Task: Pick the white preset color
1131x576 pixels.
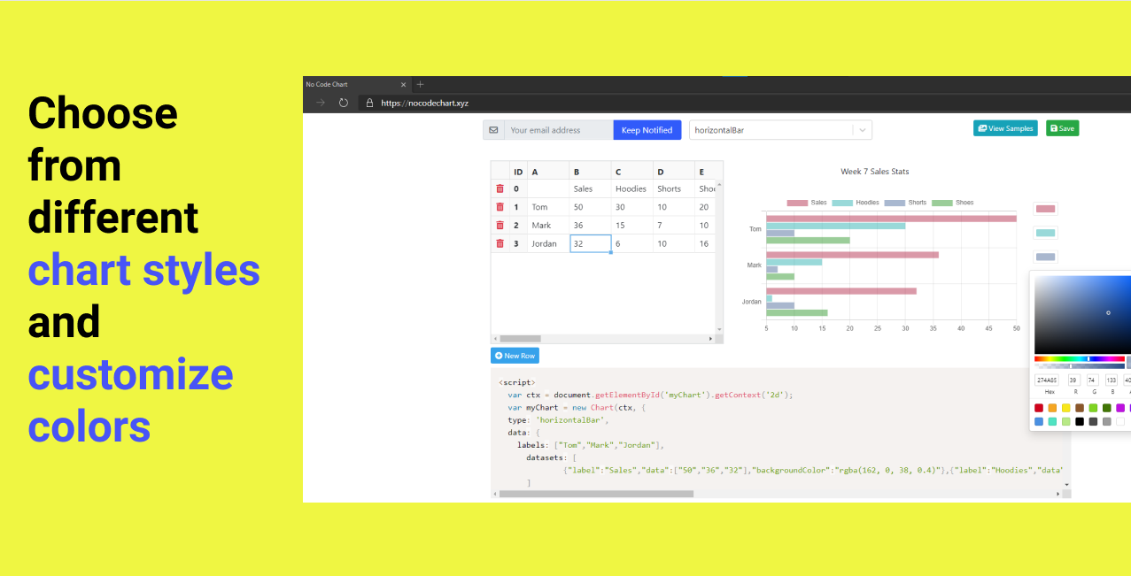Action: click(1120, 421)
